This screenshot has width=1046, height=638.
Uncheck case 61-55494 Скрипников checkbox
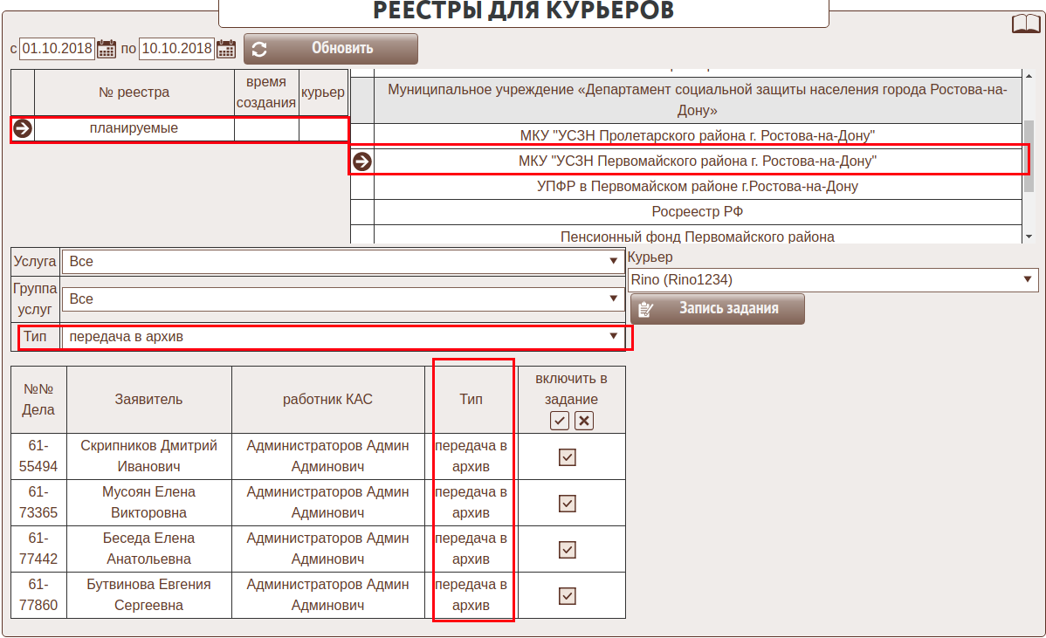click(568, 457)
